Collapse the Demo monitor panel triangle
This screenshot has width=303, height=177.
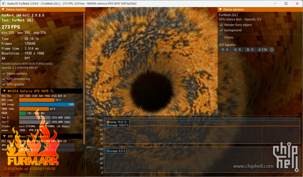pos(3,10)
